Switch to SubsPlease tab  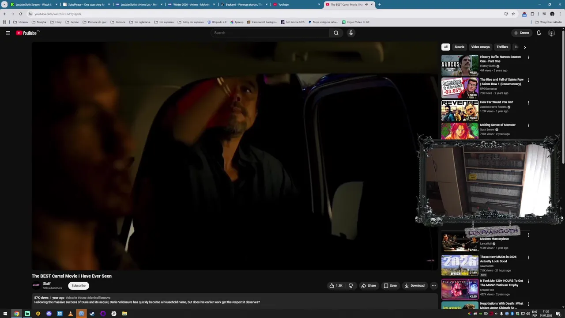point(86,4)
